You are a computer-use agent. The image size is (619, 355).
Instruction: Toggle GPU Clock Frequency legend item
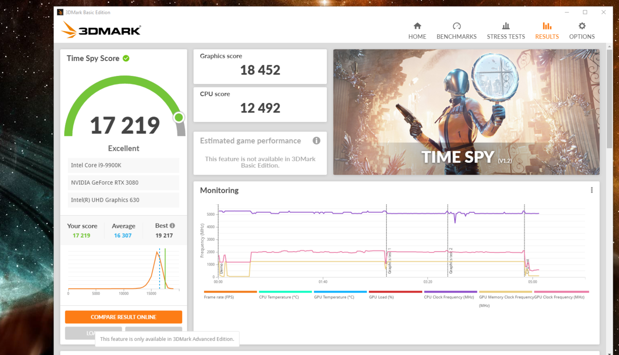coord(561,295)
